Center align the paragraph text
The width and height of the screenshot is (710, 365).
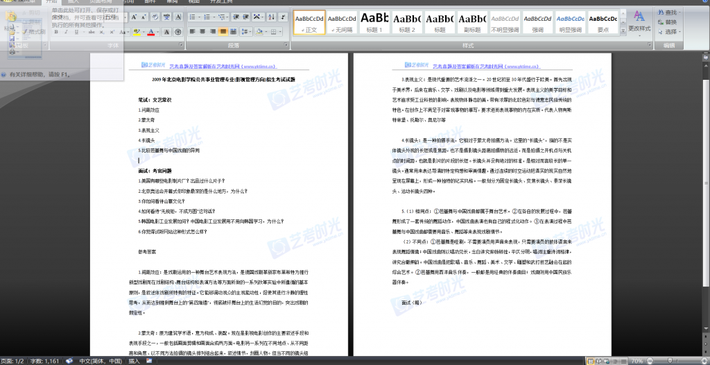pos(203,31)
